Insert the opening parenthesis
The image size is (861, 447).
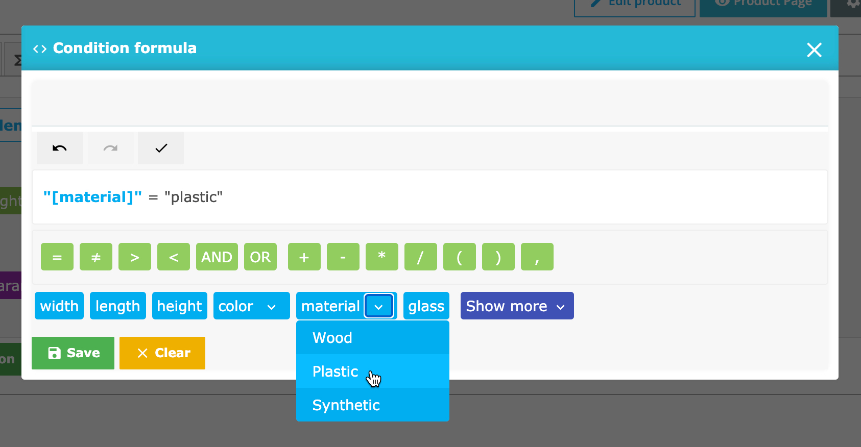pos(460,257)
